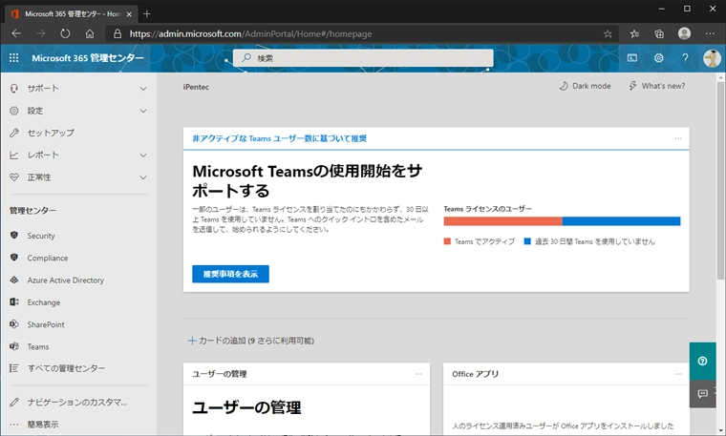The height and width of the screenshot is (436, 726).
Task: Click the blue inactive users bar segment
Action: (621, 221)
